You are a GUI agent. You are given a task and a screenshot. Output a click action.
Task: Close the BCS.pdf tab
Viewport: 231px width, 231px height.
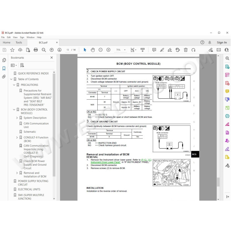coord(57,43)
